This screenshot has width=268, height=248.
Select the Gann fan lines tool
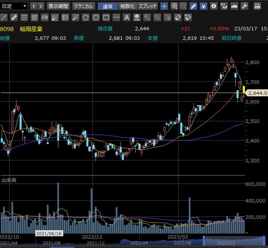(x=75, y=17)
